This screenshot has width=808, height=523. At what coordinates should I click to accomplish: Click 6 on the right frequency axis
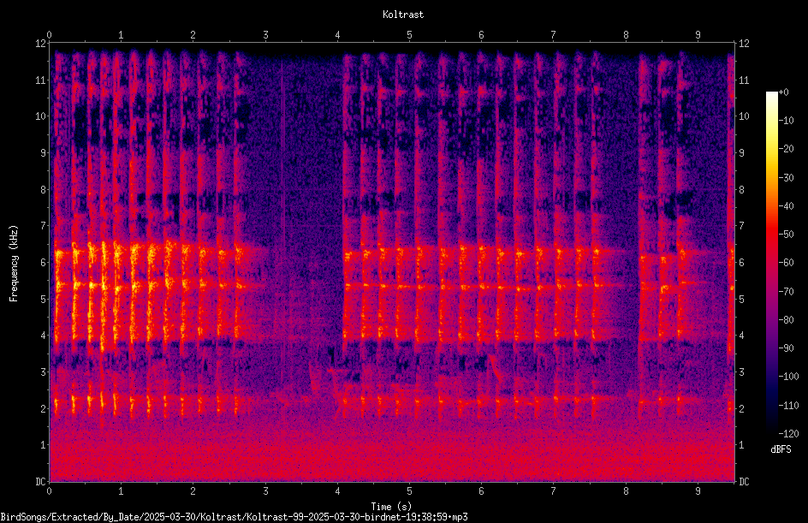741,263
